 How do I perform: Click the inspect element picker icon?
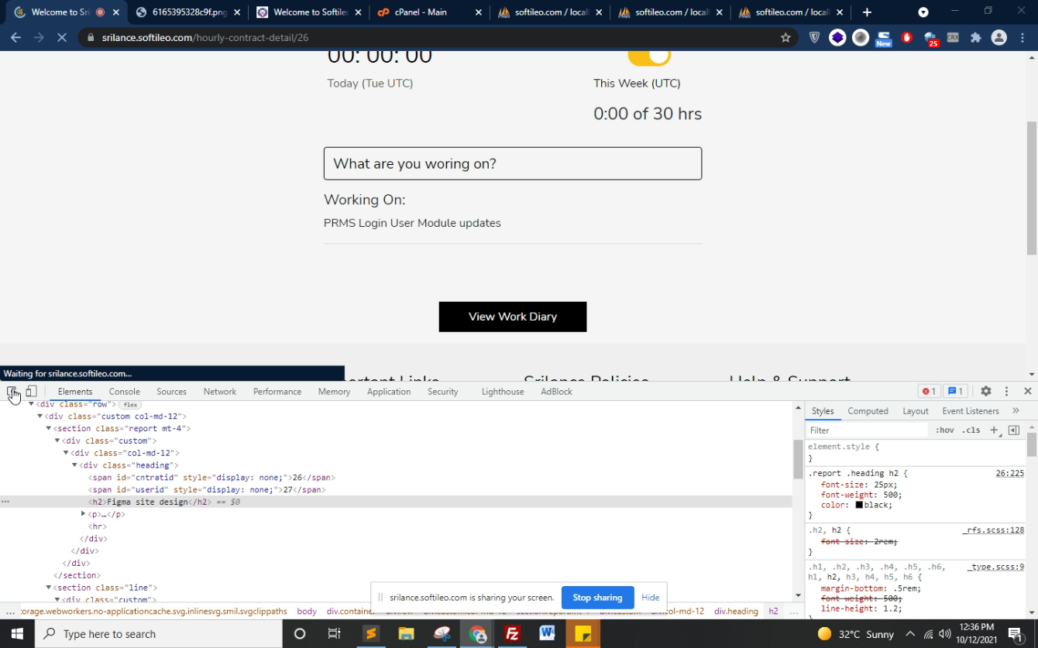[x=12, y=392]
